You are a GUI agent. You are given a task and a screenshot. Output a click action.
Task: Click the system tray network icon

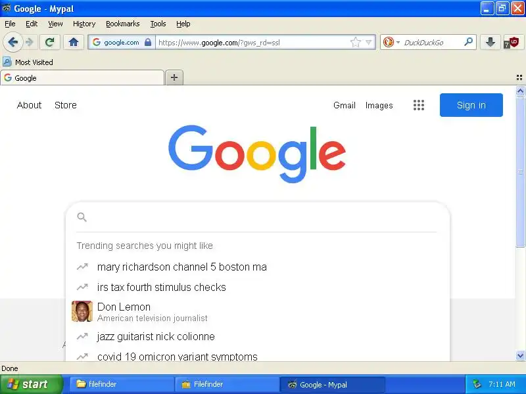(477, 384)
